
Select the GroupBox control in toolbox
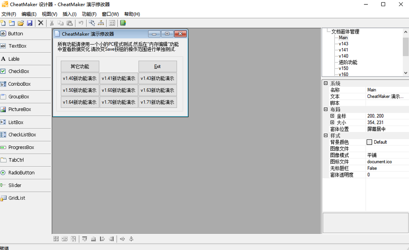click(25, 97)
